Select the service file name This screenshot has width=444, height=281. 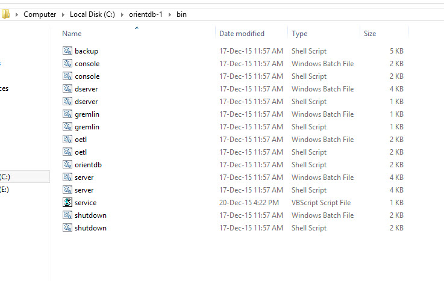pyautogui.click(x=86, y=203)
